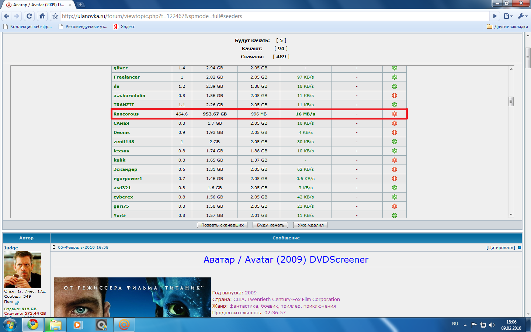Click the Windows Start orb
Image resolution: width=531 pixels, height=332 pixels.
click(x=9, y=325)
